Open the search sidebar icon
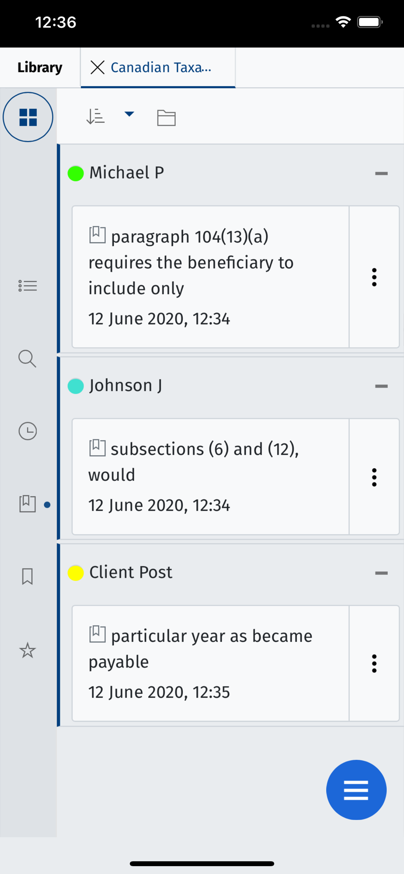The height and width of the screenshot is (874, 404). pyautogui.click(x=27, y=358)
